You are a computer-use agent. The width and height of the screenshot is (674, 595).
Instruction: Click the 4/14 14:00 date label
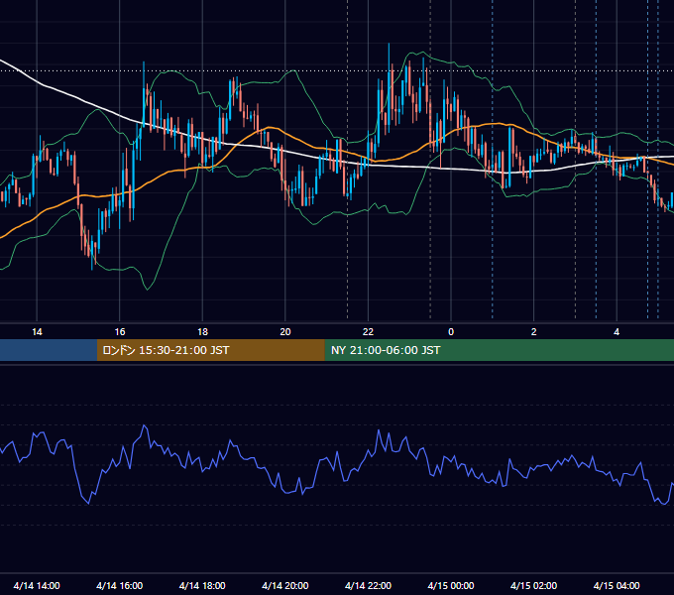(37, 585)
